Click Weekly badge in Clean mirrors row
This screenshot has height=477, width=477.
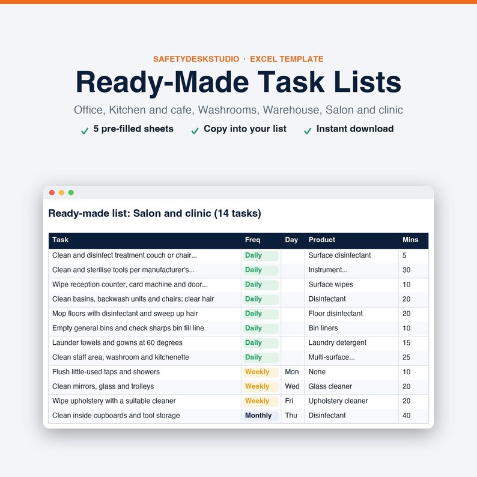261,387
